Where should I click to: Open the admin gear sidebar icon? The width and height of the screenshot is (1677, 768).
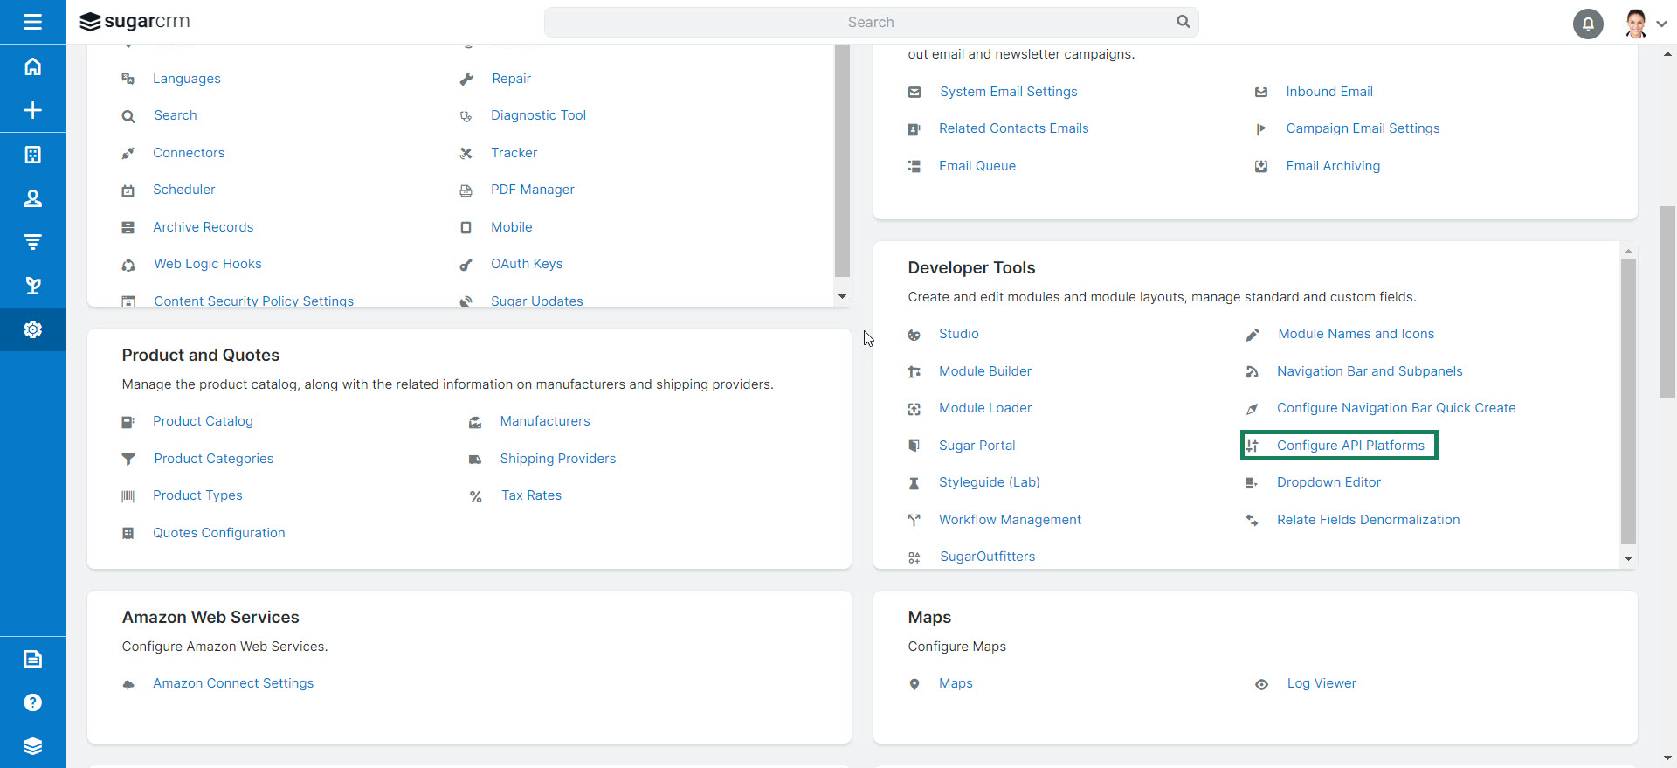coord(32,329)
